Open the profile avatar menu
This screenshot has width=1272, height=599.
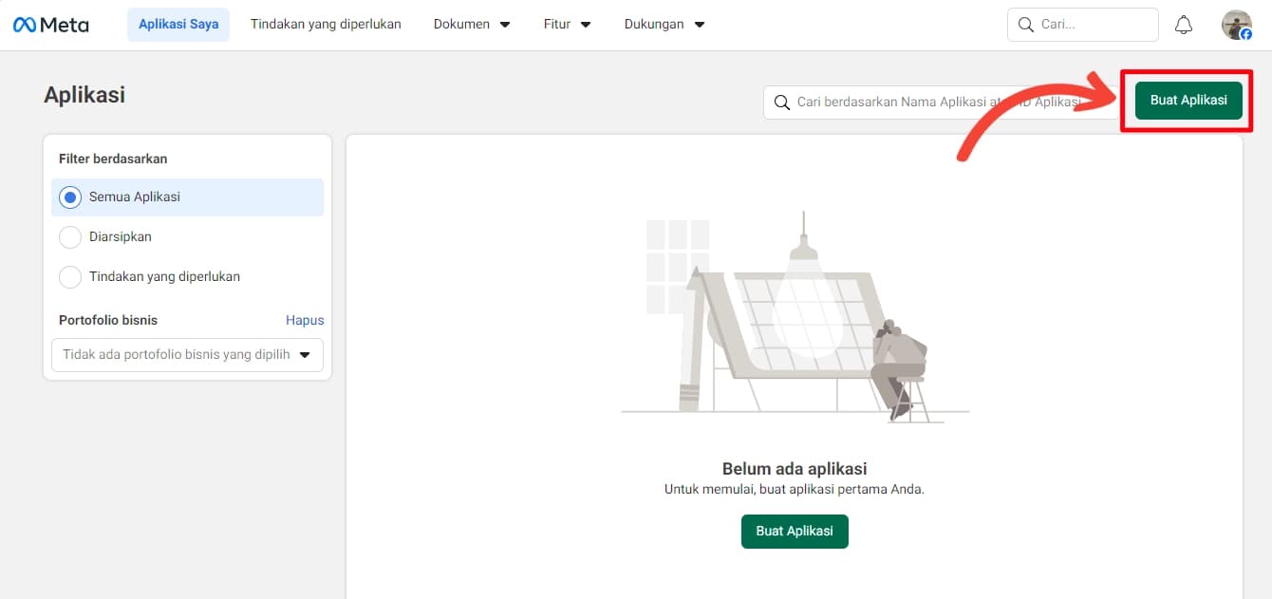click(1236, 25)
